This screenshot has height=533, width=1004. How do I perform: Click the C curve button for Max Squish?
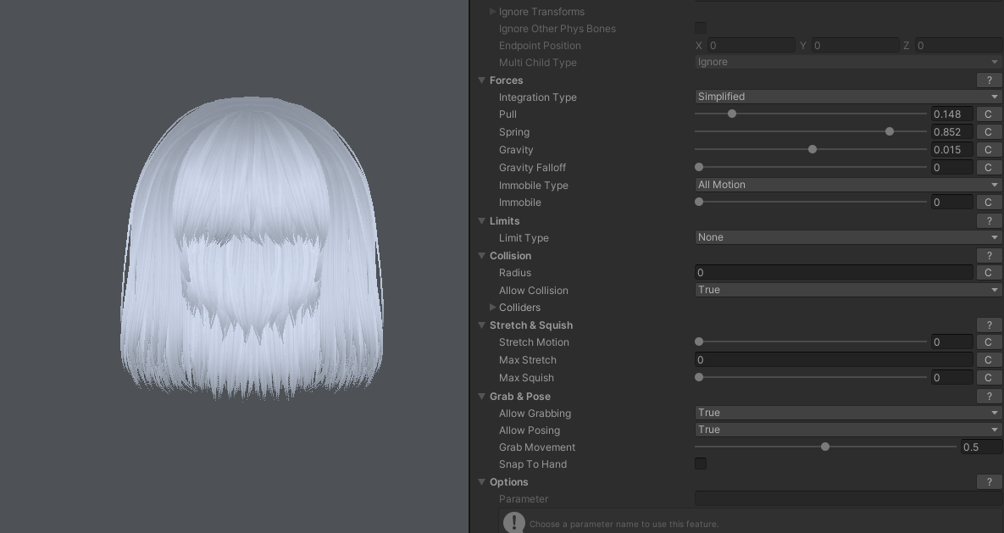[988, 377]
